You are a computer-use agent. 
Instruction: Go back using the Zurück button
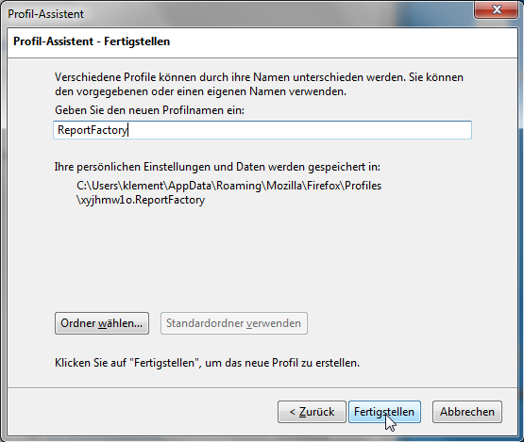pos(312,412)
